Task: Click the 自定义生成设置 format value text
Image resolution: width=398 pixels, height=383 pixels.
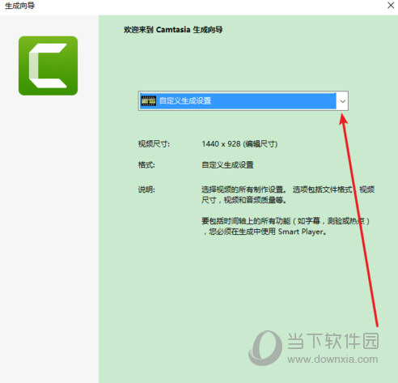Action: tap(227, 164)
